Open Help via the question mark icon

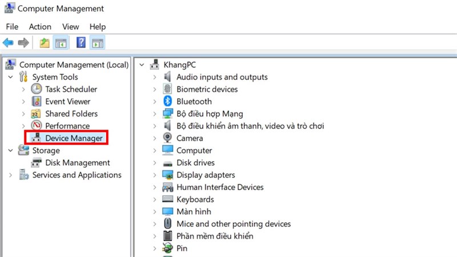click(81, 43)
